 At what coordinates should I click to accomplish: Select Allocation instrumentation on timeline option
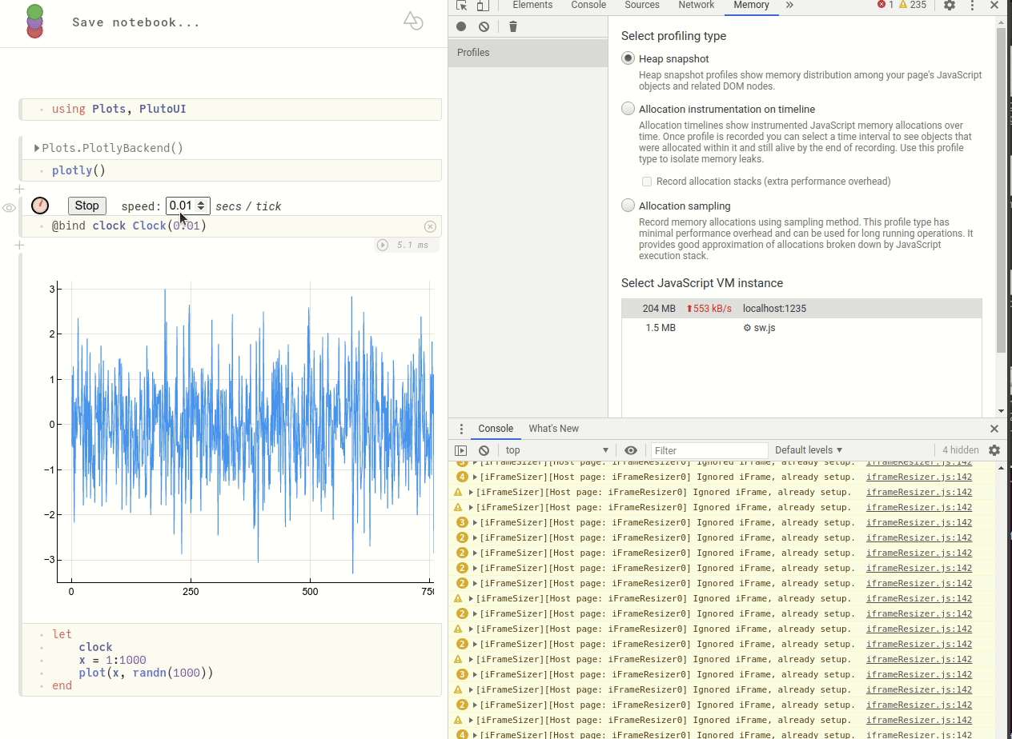tap(628, 109)
